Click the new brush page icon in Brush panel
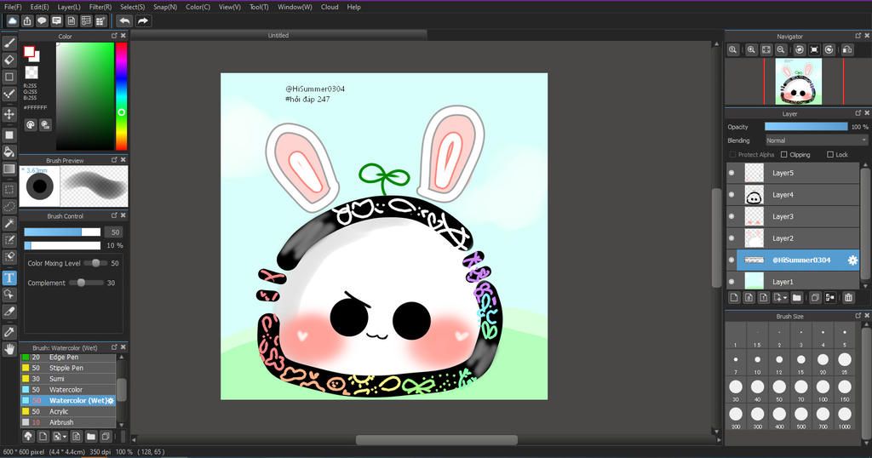 pyautogui.click(x=43, y=437)
